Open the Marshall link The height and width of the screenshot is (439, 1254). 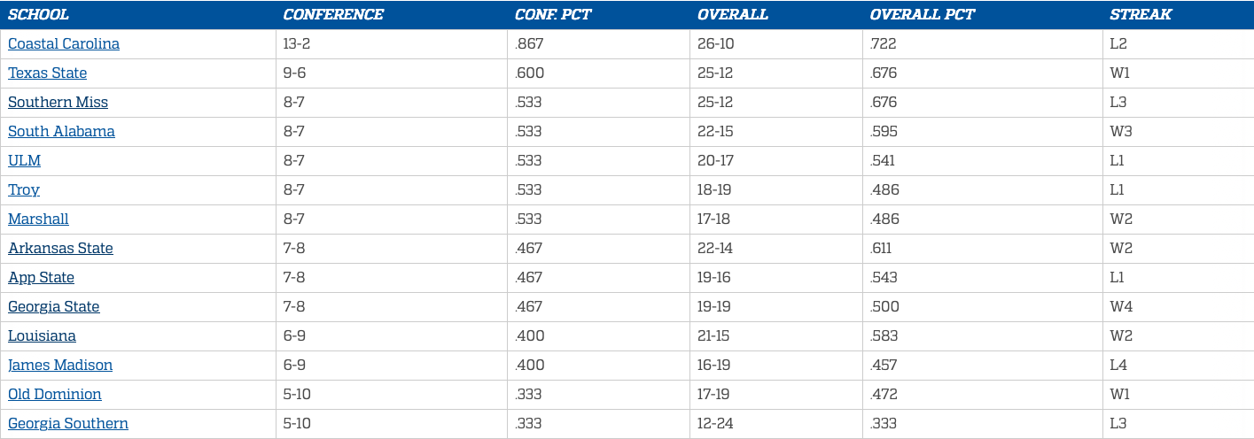(x=38, y=219)
